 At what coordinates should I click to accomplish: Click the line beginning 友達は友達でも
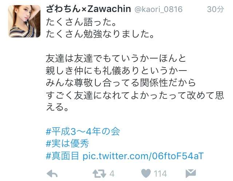(116, 58)
